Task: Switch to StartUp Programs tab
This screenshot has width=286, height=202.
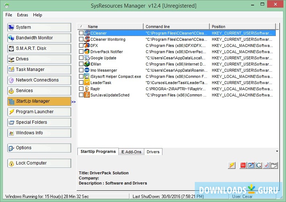Action: 98,152
